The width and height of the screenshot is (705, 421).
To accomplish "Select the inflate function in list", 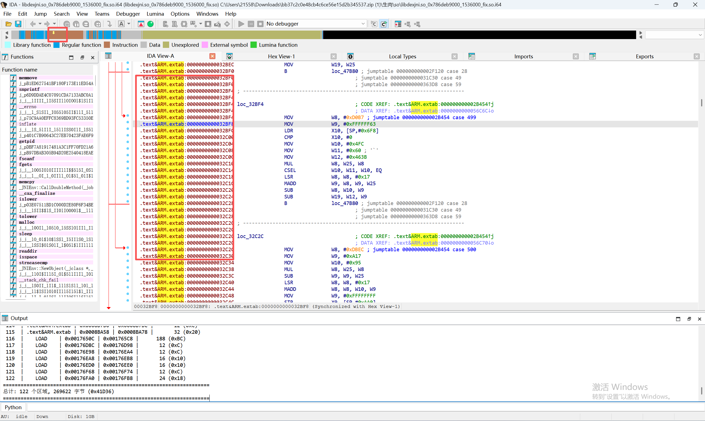I will click(28, 124).
